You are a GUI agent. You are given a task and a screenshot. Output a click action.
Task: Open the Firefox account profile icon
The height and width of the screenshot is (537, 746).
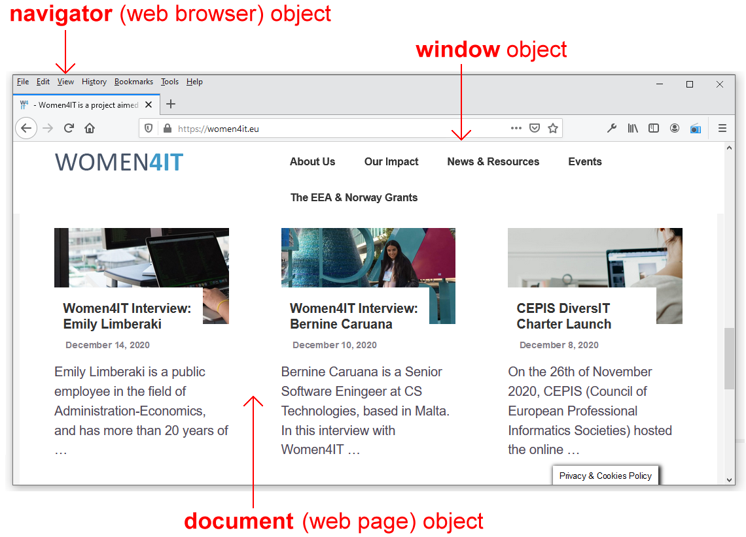[674, 129]
